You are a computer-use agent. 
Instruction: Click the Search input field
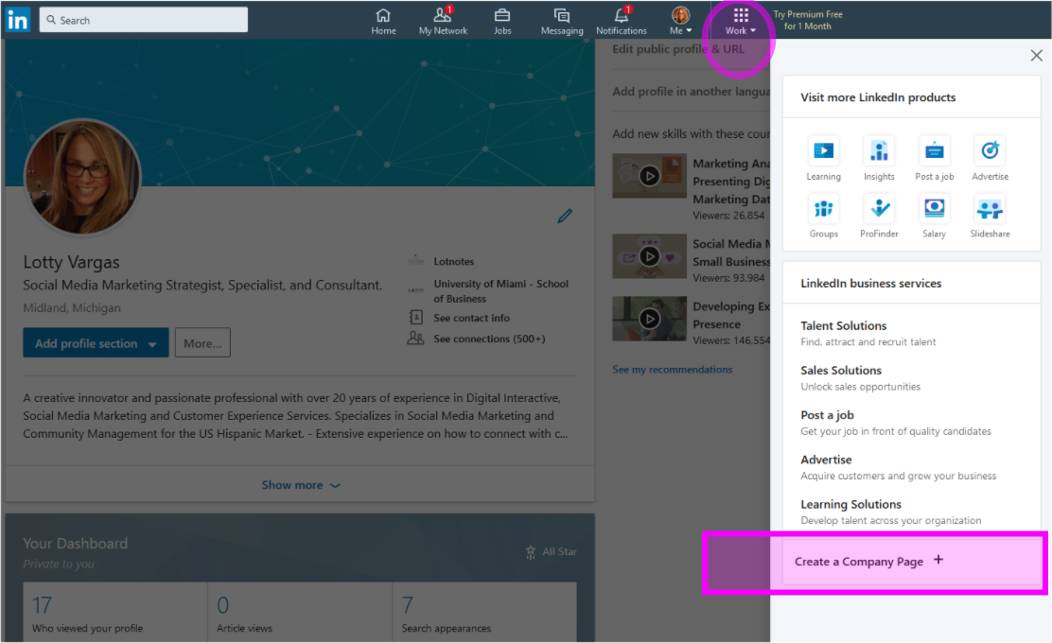point(144,20)
